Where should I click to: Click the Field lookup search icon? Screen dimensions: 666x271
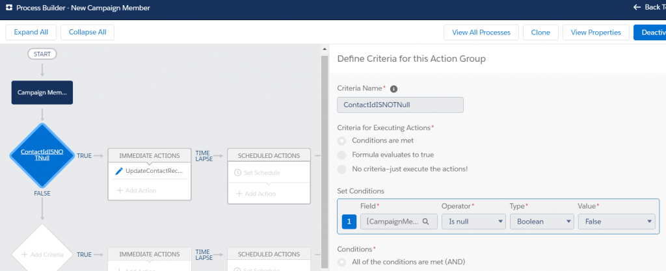click(425, 222)
